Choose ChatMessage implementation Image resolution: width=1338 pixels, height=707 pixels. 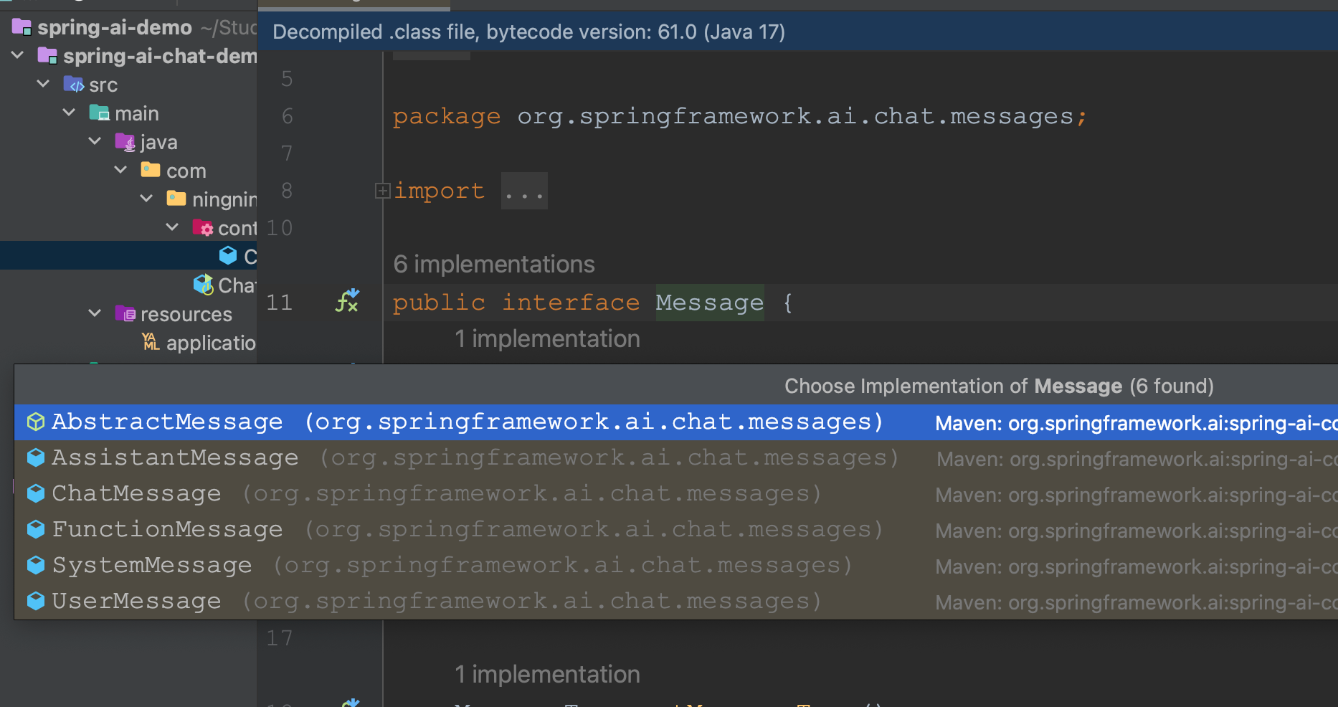(676, 494)
